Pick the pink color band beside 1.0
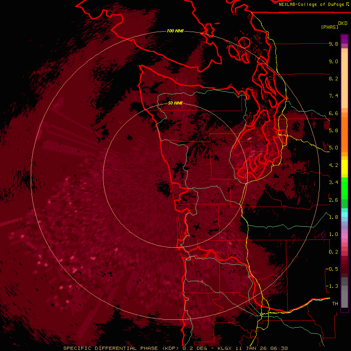 click(x=344, y=236)
